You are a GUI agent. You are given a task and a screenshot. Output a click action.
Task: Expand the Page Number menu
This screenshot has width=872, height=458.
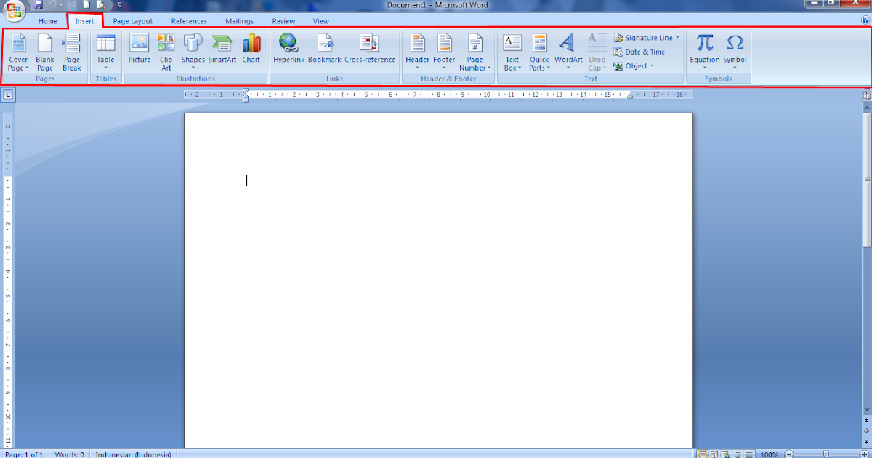[x=475, y=52]
